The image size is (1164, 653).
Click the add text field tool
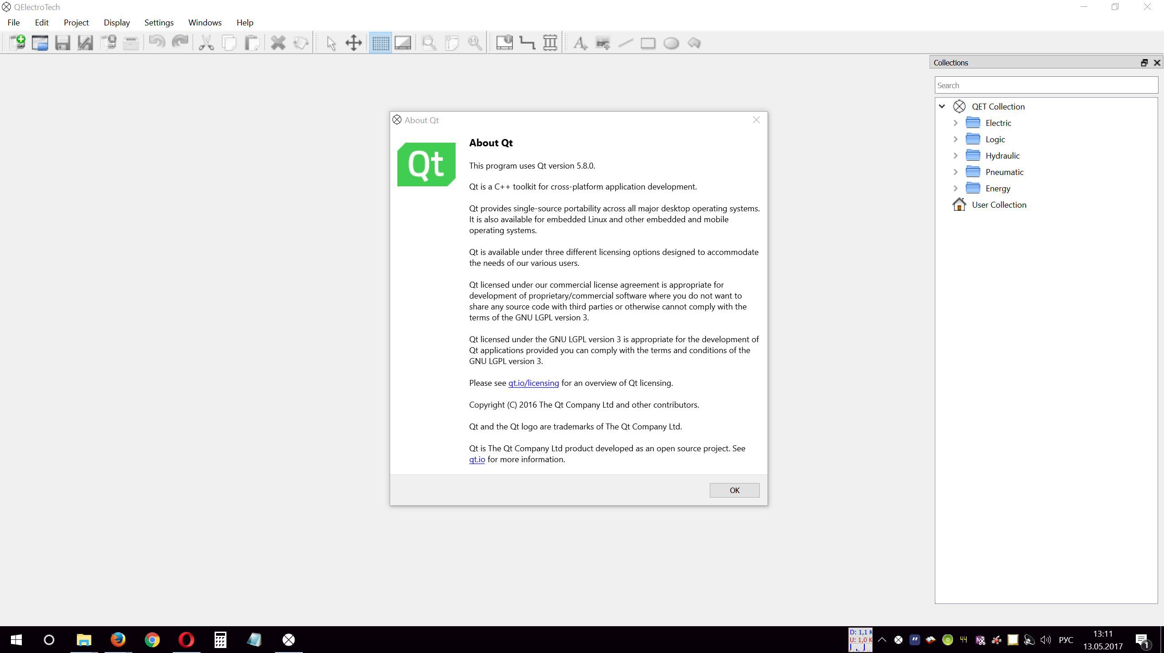coord(580,43)
